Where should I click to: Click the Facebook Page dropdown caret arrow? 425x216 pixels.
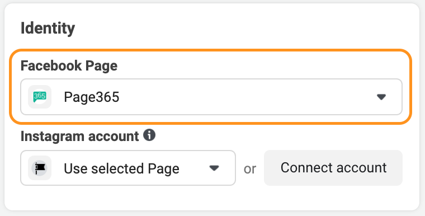point(381,97)
